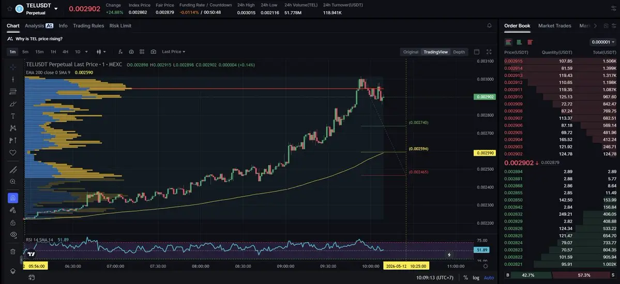Take a chart snapshot with camera icon
The height and width of the screenshot is (284, 620).
tap(154, 52)
